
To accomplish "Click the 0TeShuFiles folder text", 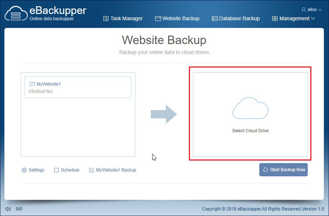I will pos(41,91).
